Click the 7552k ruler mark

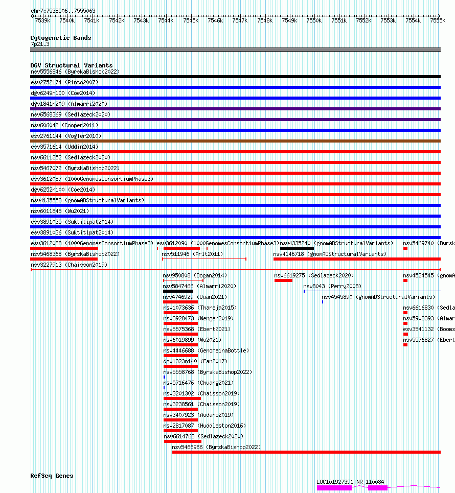pos(363,20)
